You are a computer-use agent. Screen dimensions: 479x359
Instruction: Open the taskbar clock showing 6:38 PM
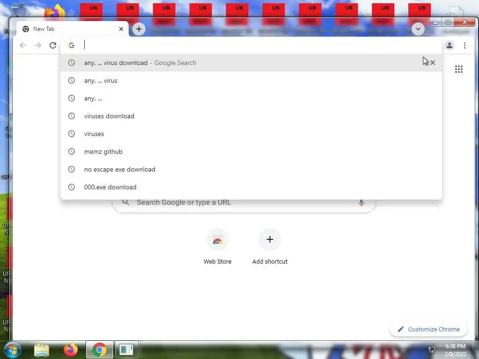pos(455,350)
